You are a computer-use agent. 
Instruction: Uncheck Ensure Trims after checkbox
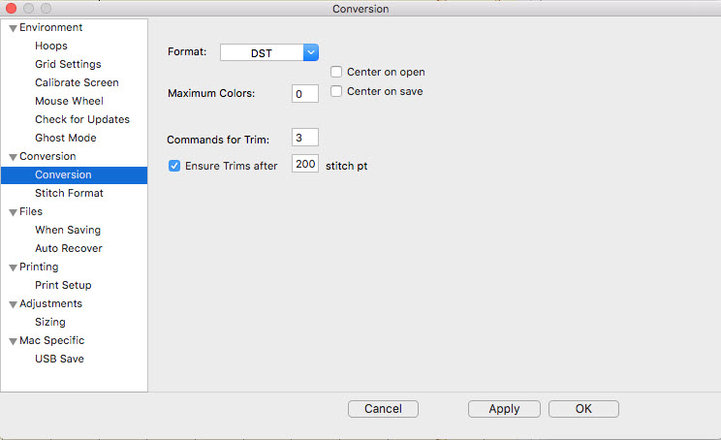coord(175,166)
